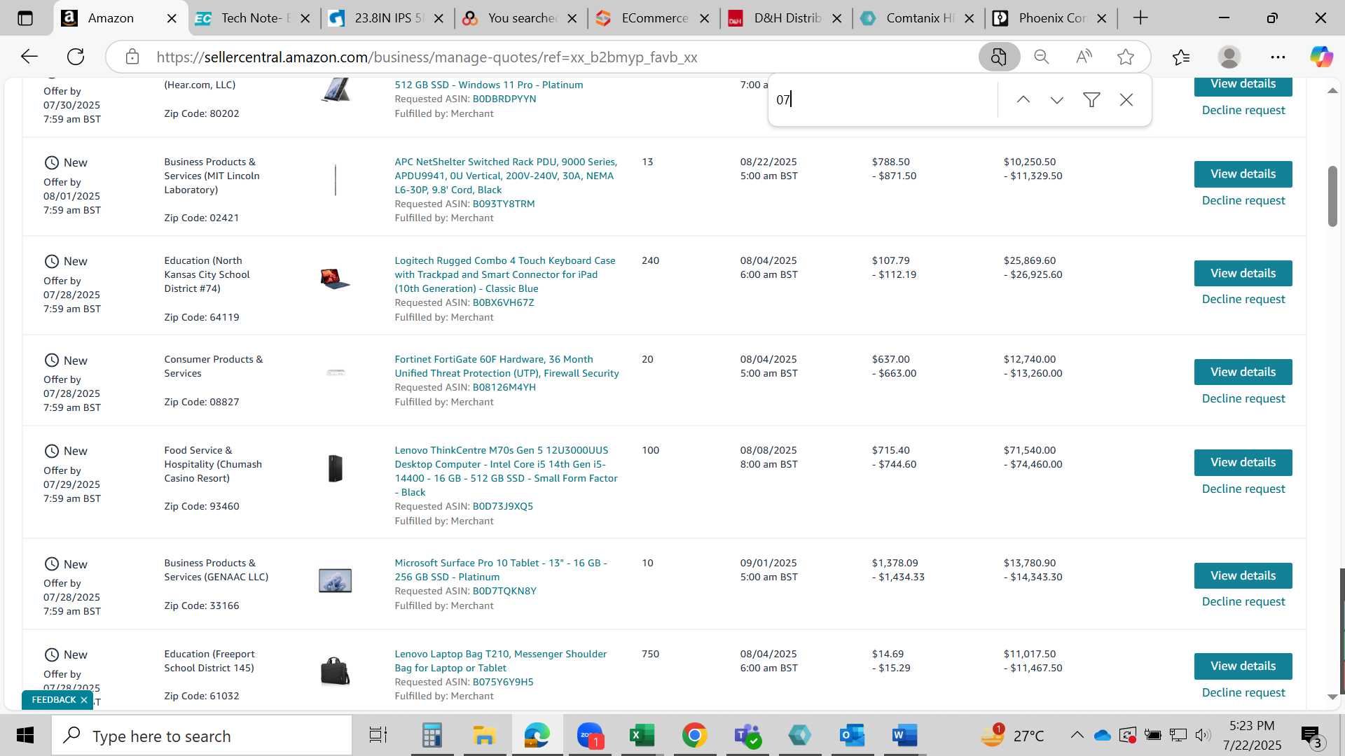Open Edge Settings and more menu
Viewport: 1345px width, 756px height.
(x=1278, y=57)
